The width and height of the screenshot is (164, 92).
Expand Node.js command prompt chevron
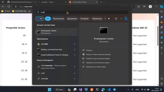(x=75, y=49)
